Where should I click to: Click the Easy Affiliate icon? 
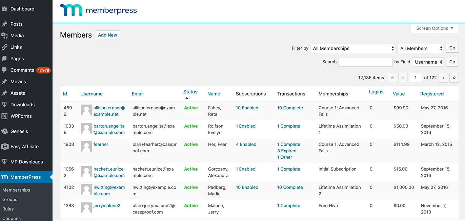5,147
